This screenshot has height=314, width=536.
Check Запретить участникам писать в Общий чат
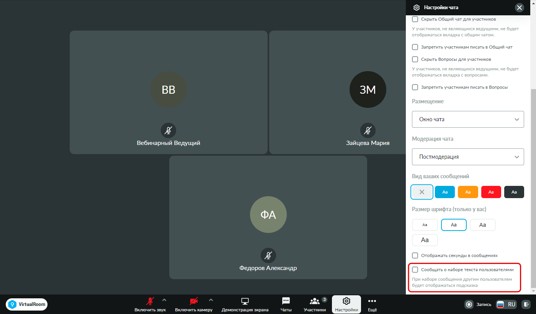pyautogui.click(x=415, y=47)
